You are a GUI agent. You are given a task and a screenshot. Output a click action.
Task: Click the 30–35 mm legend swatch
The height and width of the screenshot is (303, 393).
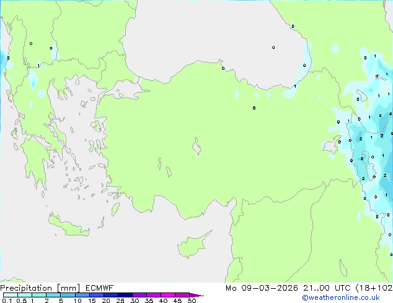click(x=139, y=295)
